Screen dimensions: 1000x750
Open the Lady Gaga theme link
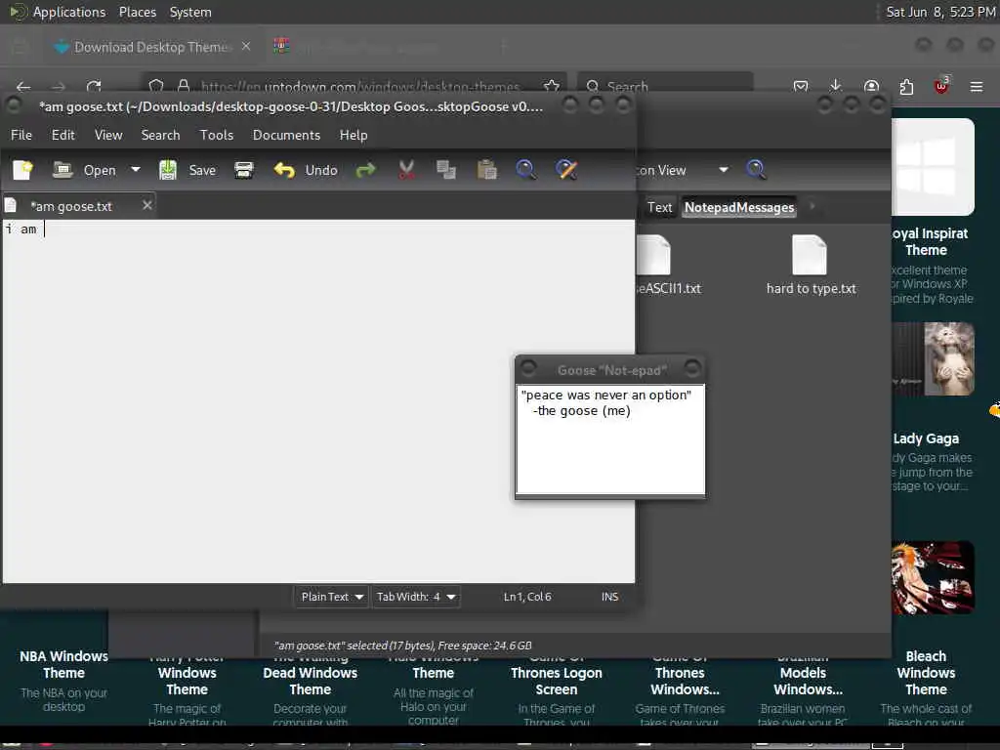926,438
